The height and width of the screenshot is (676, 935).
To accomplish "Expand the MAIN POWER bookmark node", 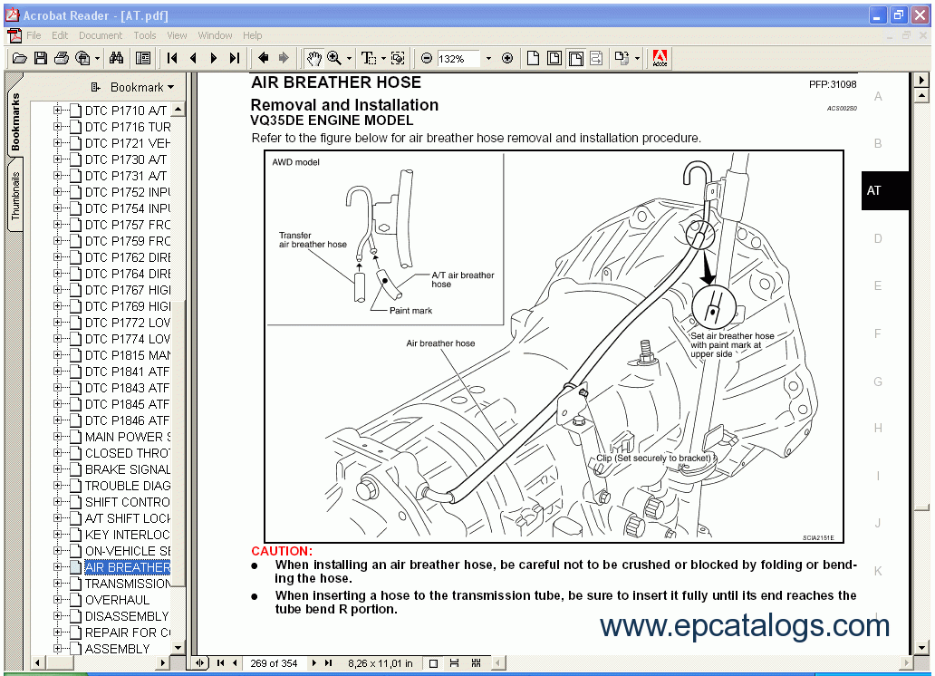I will click(x=58, y=437).
